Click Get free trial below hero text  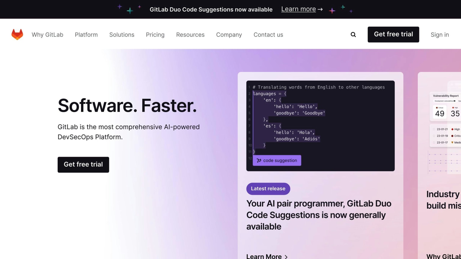83,165
